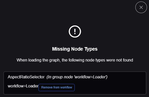Click the 'Missing Node Types' heading

point(75,49)
